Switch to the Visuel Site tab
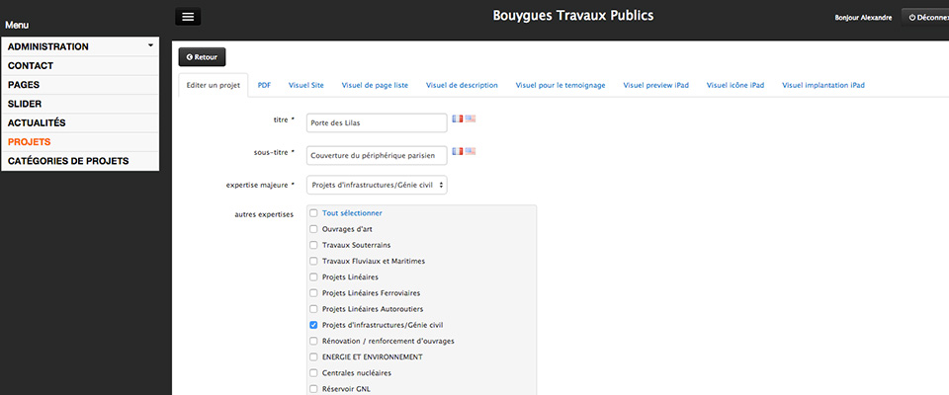Viewport: 949px width, 395px height. coord(306,85)
